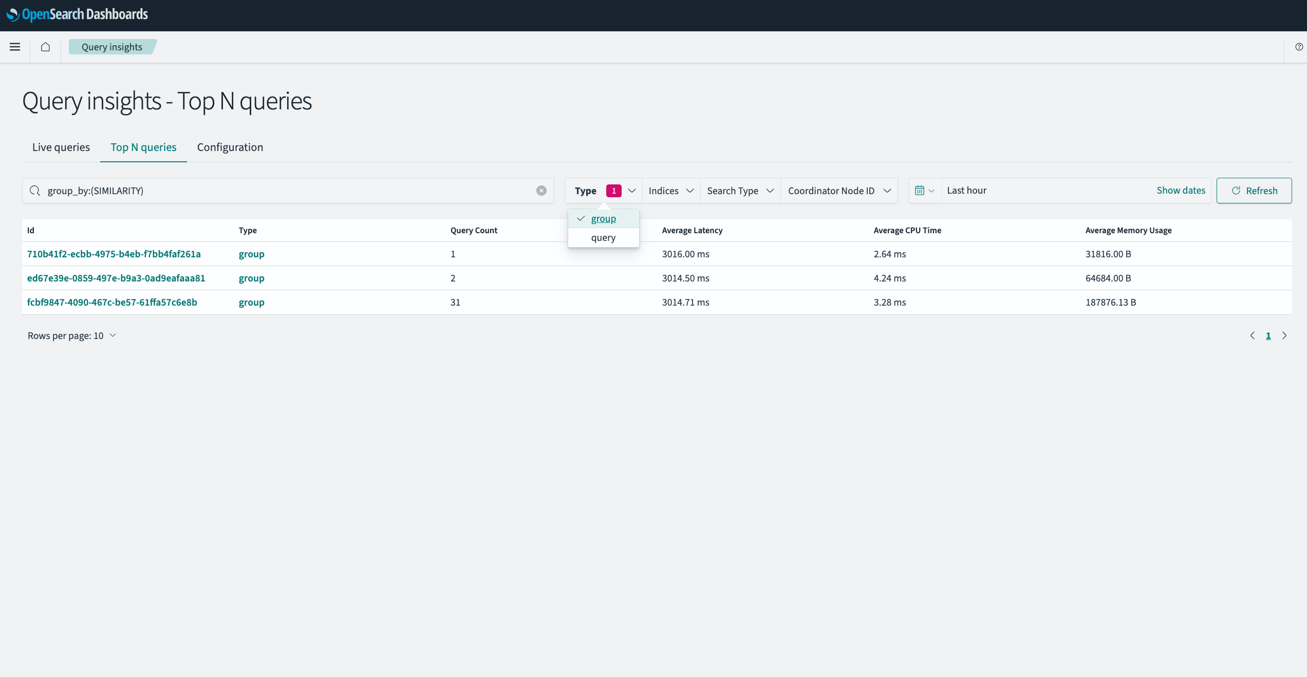Clear the search query using the x icon

point(542,190)
